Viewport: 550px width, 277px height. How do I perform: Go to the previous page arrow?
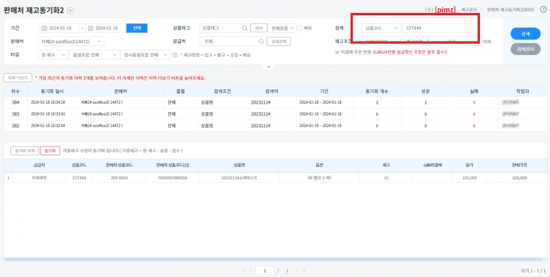(248, 271)
